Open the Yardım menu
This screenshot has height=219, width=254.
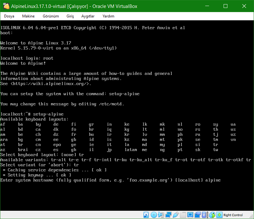click(108, 16)
